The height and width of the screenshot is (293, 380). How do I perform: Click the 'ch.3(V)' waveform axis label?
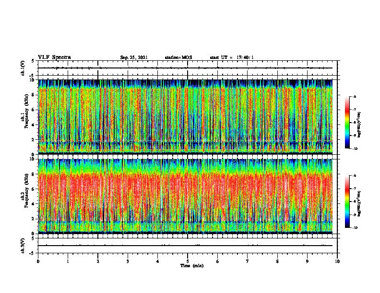click(23, 246)
